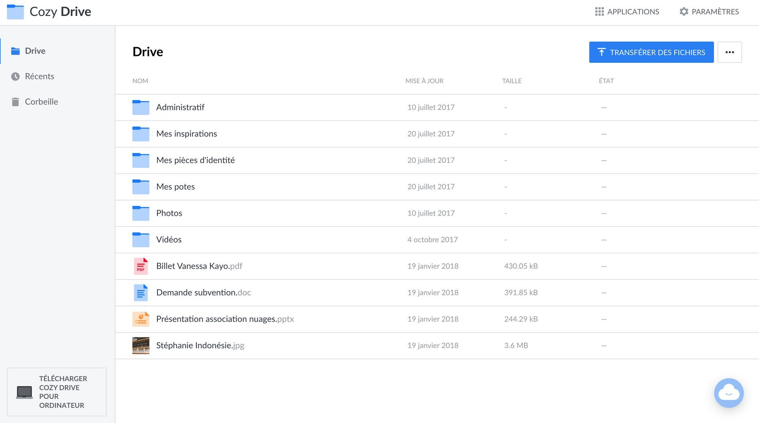Select Drive in the sidebar
The width and height of the screenshot is (759, 423).
(35, 51)
